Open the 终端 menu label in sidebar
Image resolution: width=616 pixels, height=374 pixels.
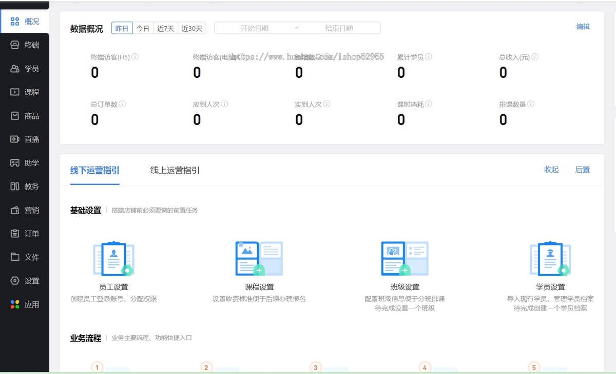32,45
